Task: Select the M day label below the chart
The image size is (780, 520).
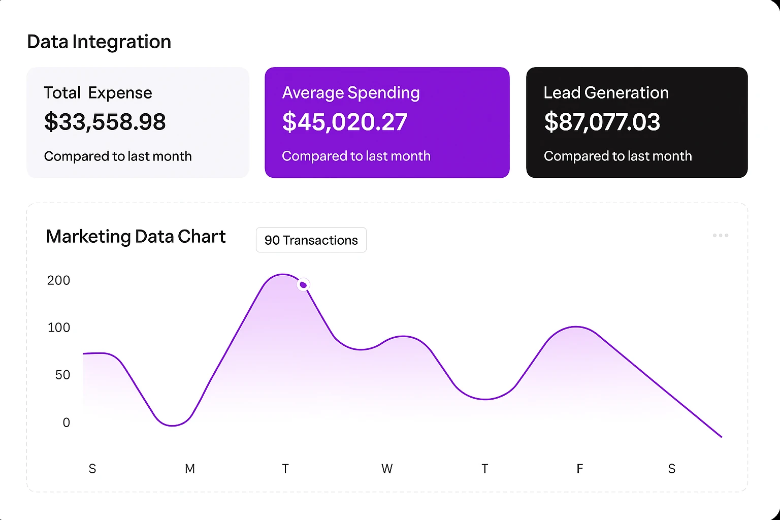Action: coord(189,469)
